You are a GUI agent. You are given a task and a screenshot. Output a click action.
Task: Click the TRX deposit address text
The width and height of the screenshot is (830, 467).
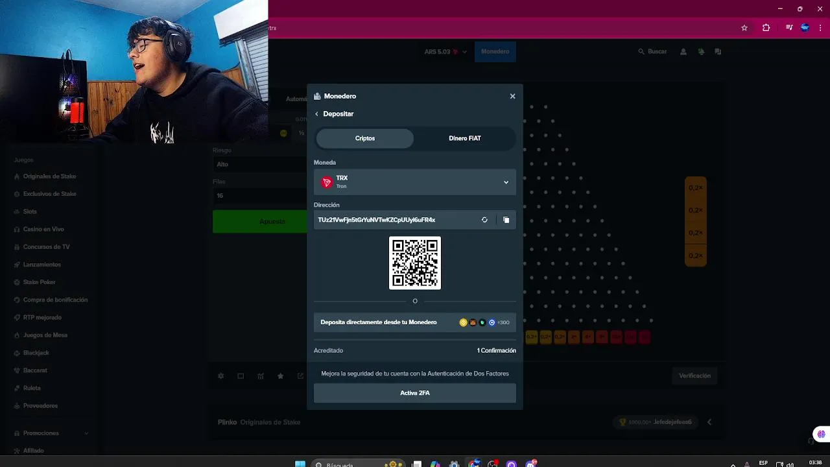coord(377,220)
